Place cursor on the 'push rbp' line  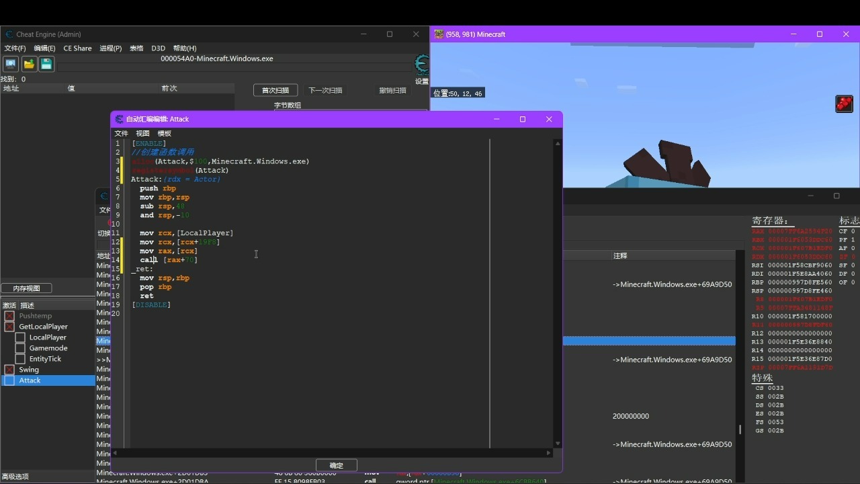(x=158, y=189)
